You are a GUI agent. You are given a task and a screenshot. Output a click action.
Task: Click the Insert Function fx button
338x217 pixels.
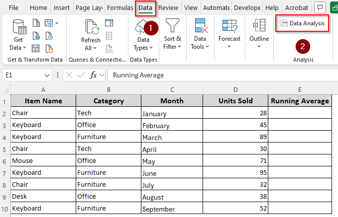pos(93,75)
